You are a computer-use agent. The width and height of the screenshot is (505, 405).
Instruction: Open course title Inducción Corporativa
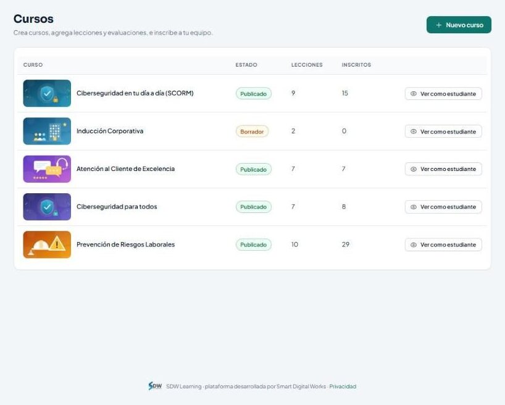[x=110, y=131]
